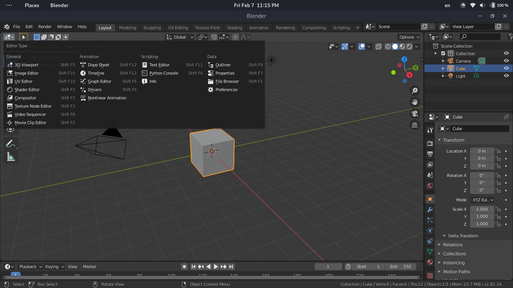The height and width of the screenshot is (288, 513).
Task: Hide the Cube with its eye icon
Action: click(506, 68)
